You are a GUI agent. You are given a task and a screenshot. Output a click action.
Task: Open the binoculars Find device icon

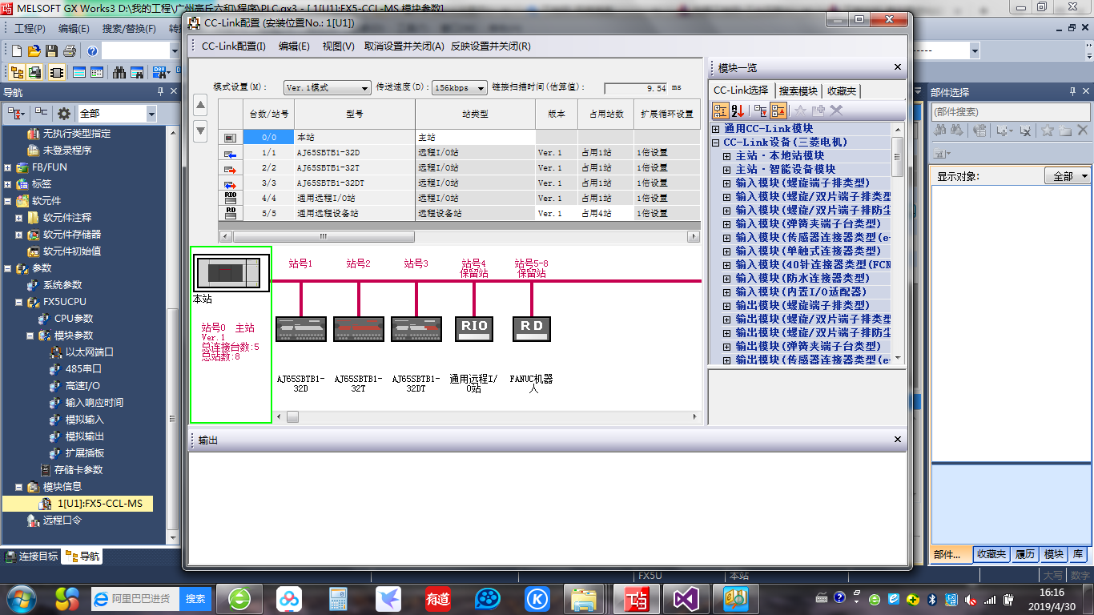[x=119, y=72]
